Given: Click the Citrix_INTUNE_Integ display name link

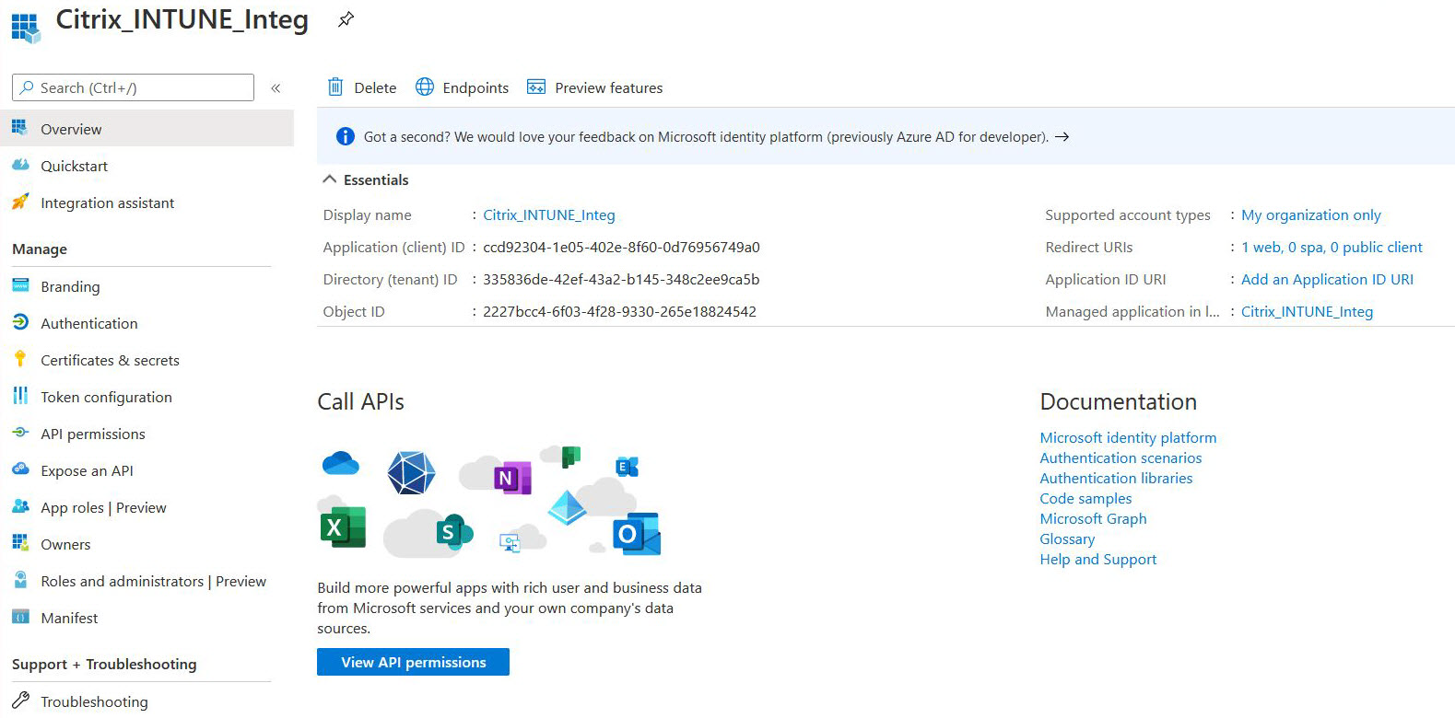Looking at the screenshot, I should click(549, 214).
